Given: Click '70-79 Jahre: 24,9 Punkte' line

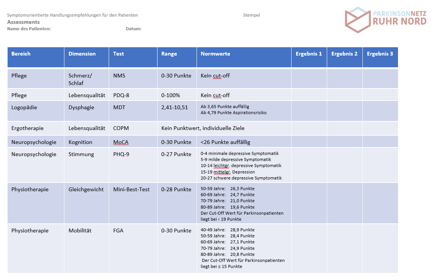Looking at the screenshot, I should point(228,248).
